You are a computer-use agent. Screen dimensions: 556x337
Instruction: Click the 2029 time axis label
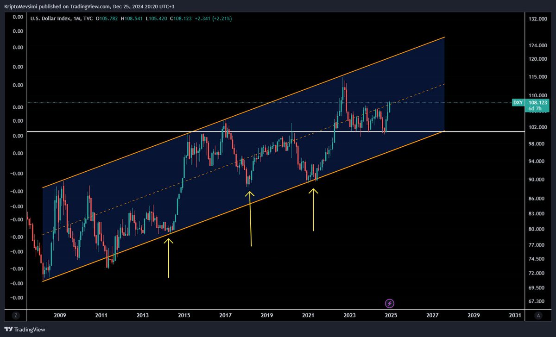tap(474, 315)
